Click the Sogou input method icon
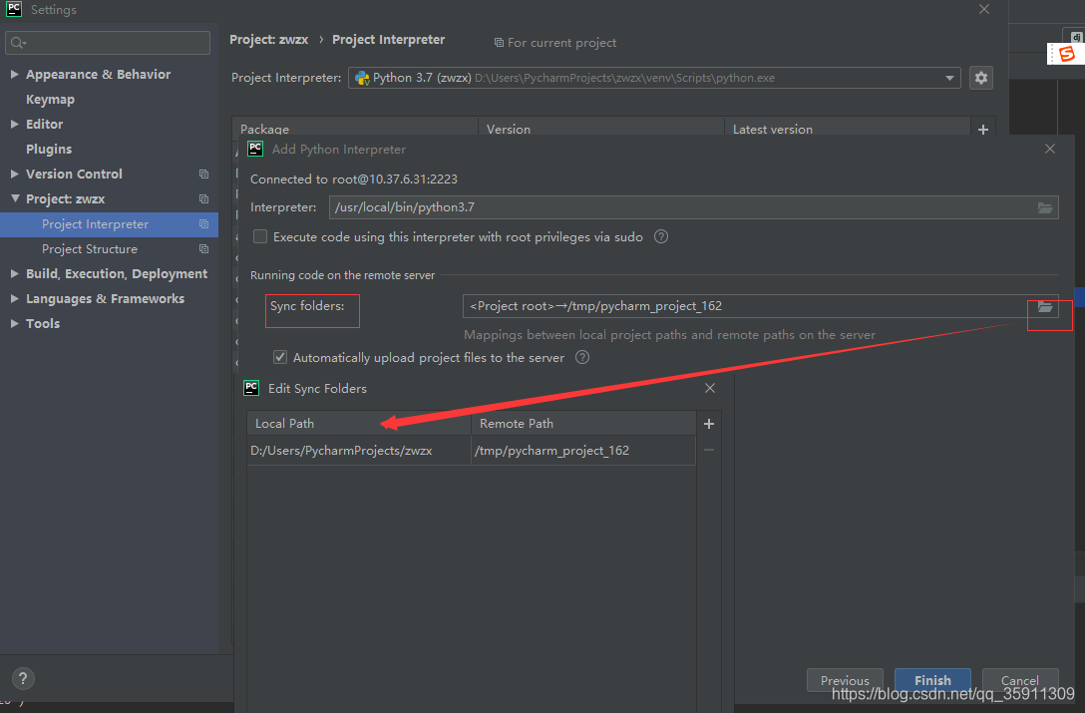Viewport: 1085px width, 713px height. tap(1066, 54)
